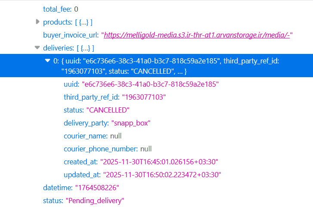The image size is (313, 210).
Task: Select the datetime "1764508226" value
Action: click(97, 188)
